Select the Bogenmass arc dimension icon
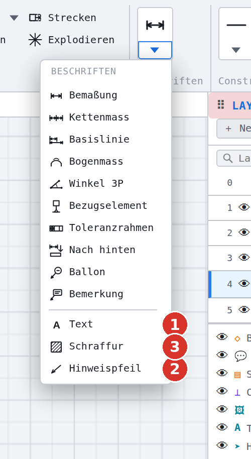 (x=56, y=162)
